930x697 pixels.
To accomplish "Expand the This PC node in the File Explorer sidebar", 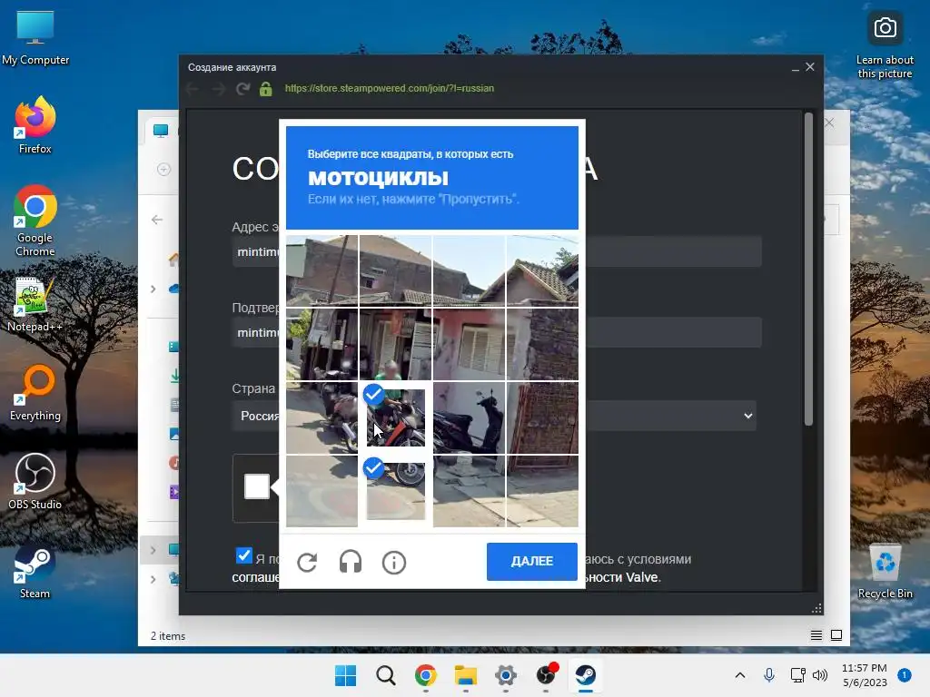I will [x=153, y=550].
